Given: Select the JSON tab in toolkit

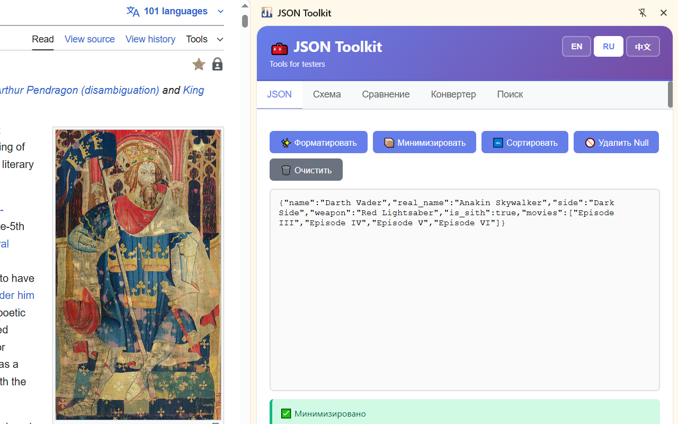Looking at the screenshot, I should pos(279,94).
